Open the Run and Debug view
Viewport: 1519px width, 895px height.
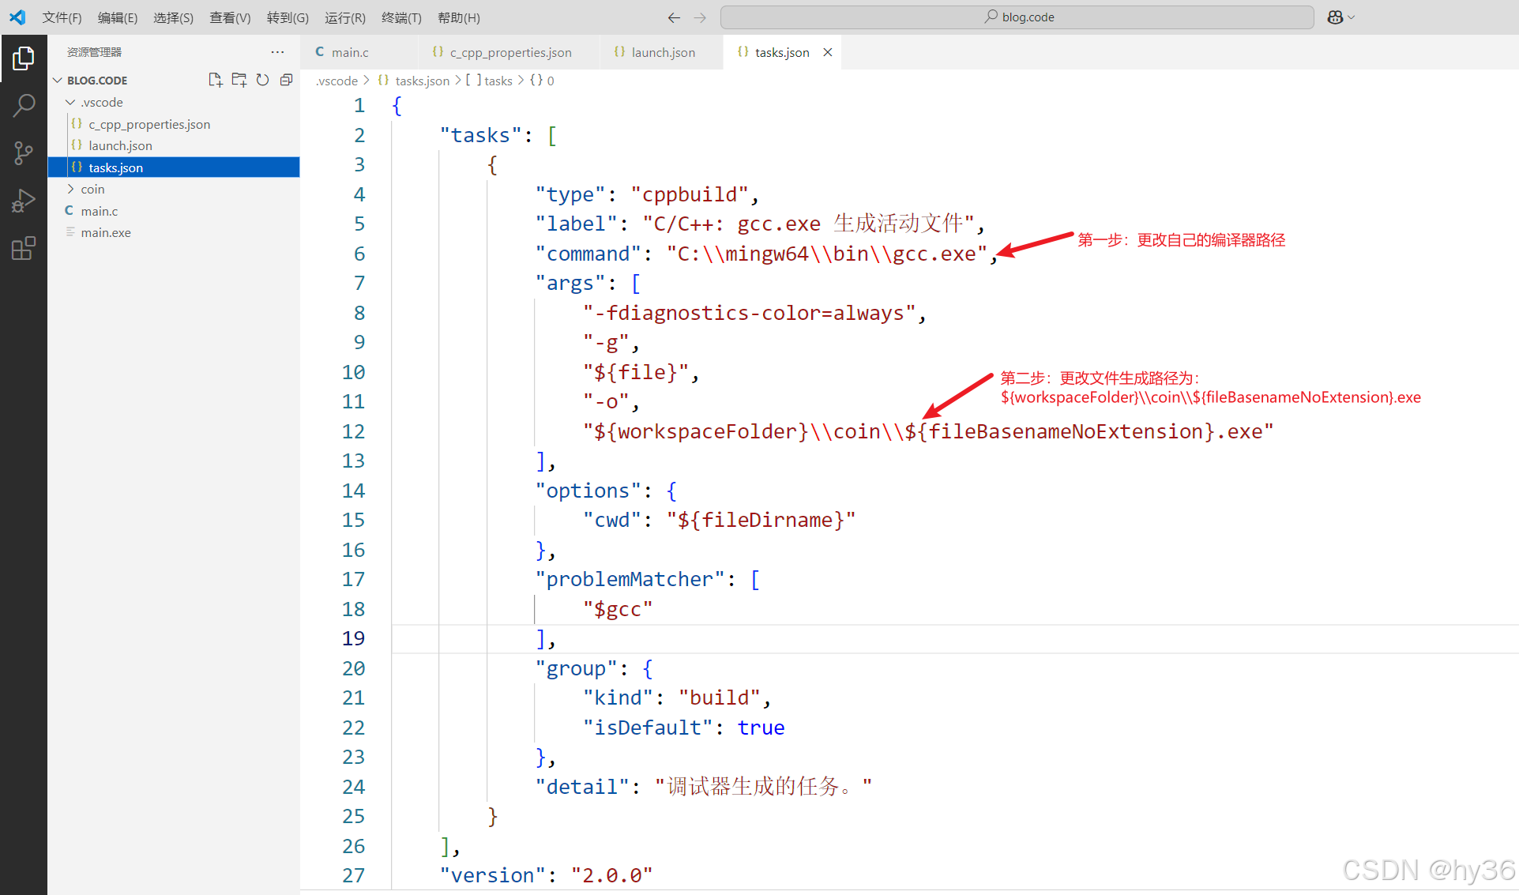point(24,200)
